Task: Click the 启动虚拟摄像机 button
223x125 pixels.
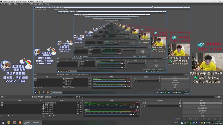Action: click(202, 108)
